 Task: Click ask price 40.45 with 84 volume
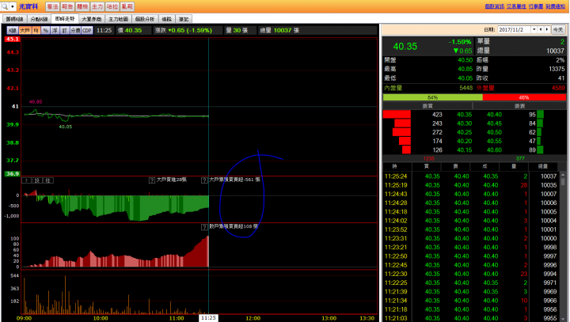[x=494, y=123]
